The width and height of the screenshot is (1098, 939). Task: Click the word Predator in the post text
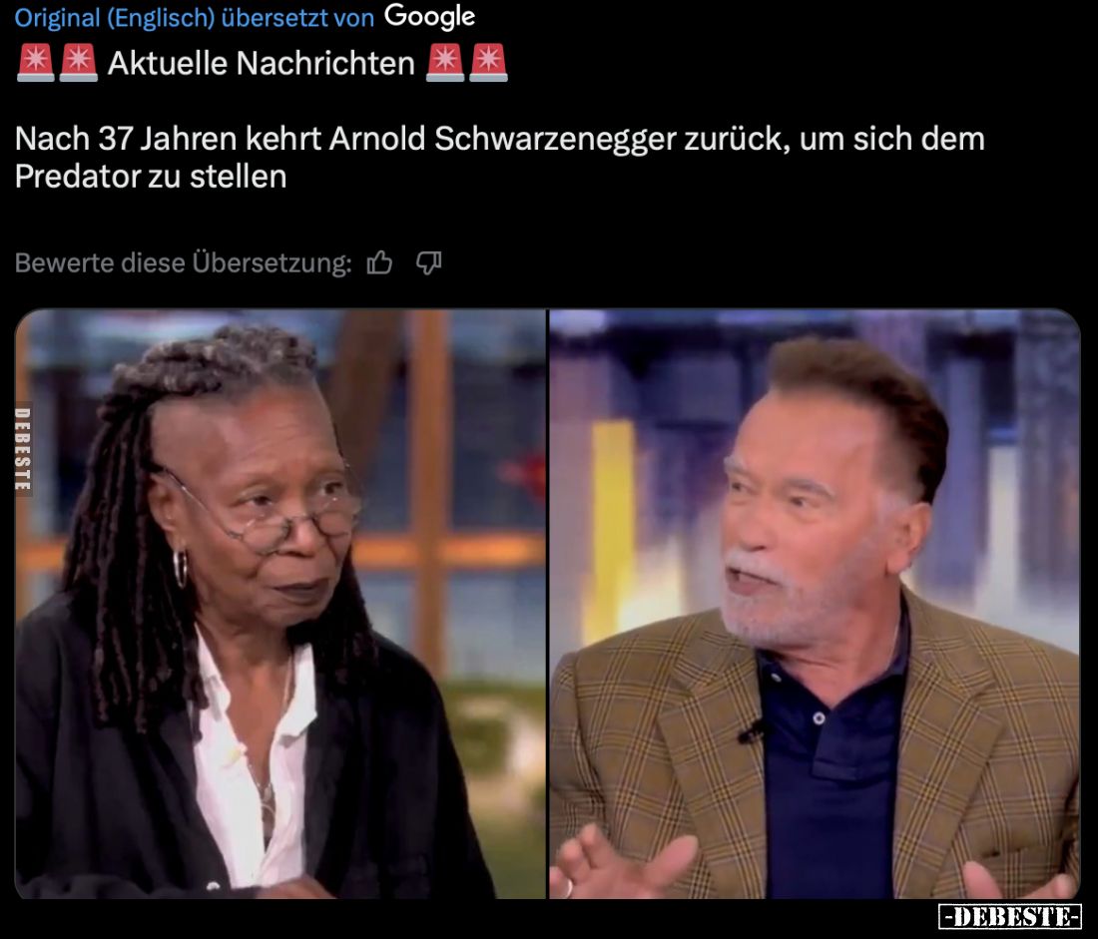click(78, 177)
